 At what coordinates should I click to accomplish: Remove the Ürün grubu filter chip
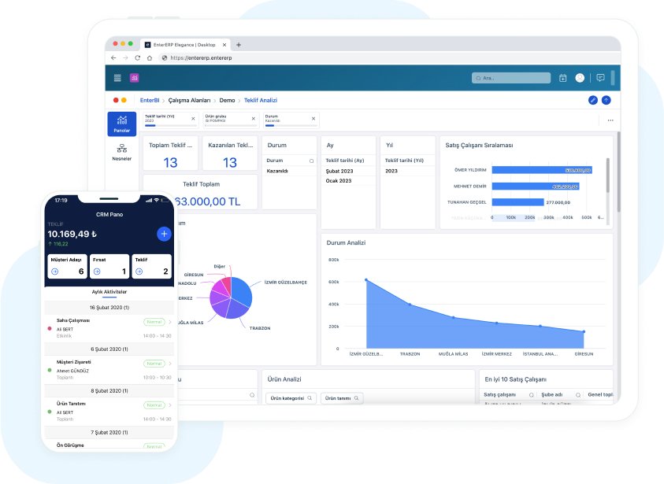254,119
